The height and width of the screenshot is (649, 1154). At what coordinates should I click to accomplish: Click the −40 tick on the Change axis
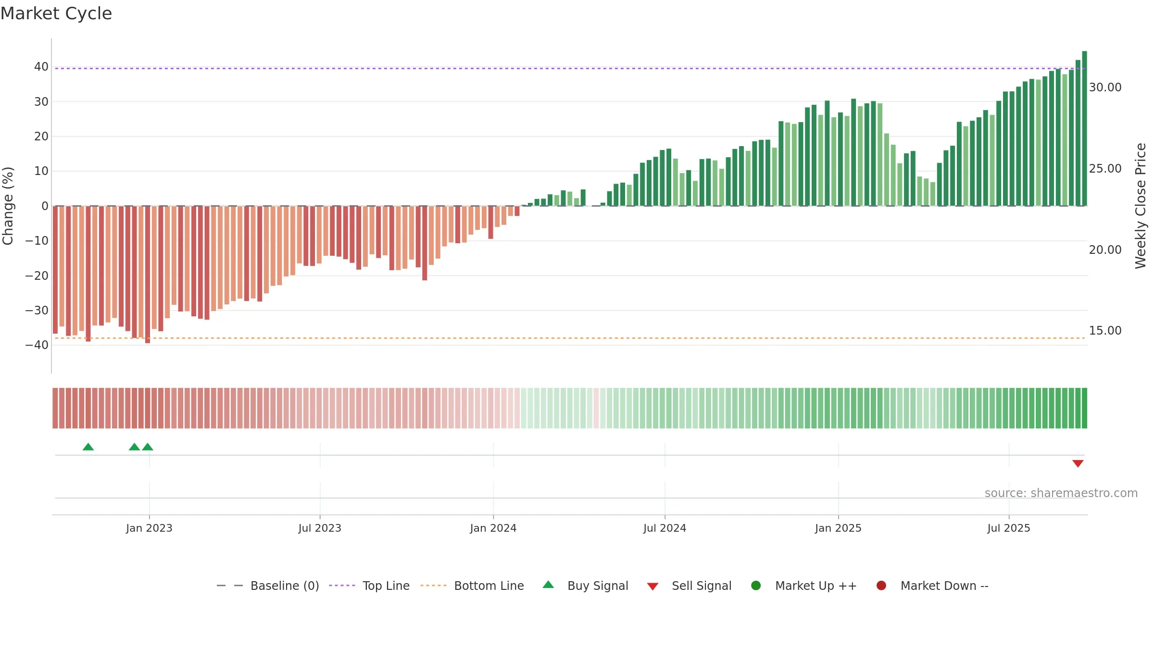[x=37, y=345]
